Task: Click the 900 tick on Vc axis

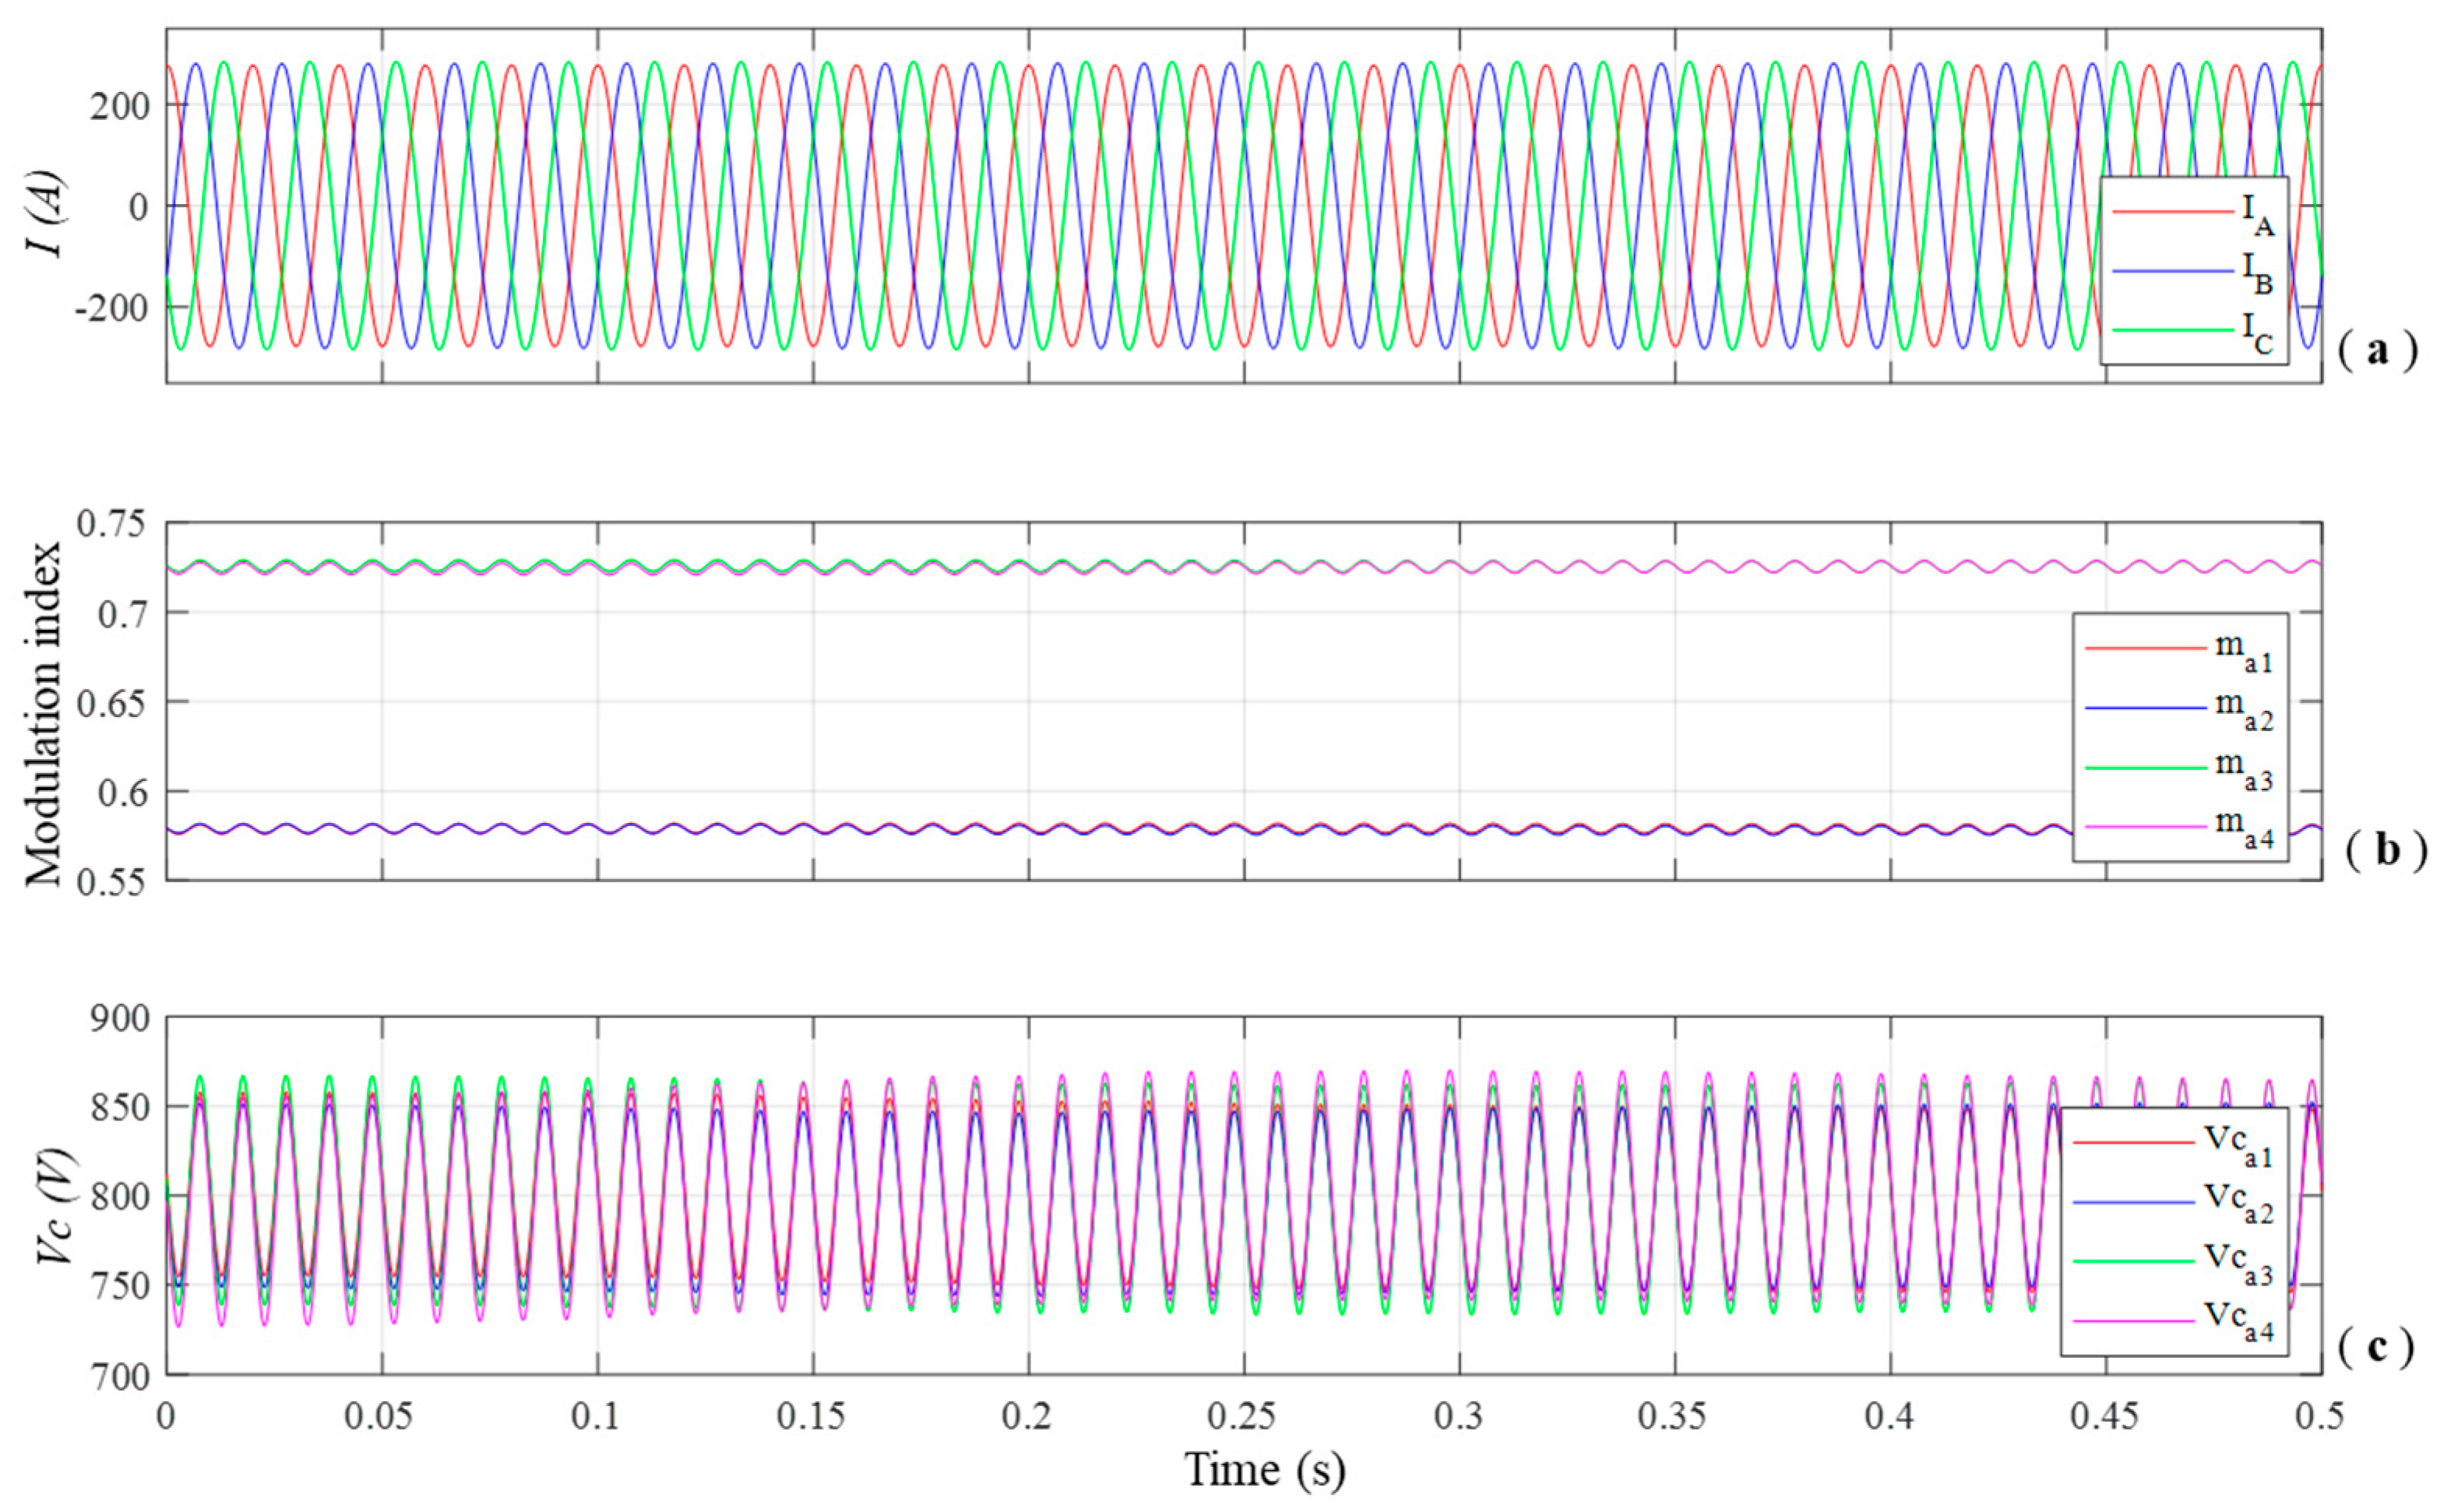Action: 121,1019
